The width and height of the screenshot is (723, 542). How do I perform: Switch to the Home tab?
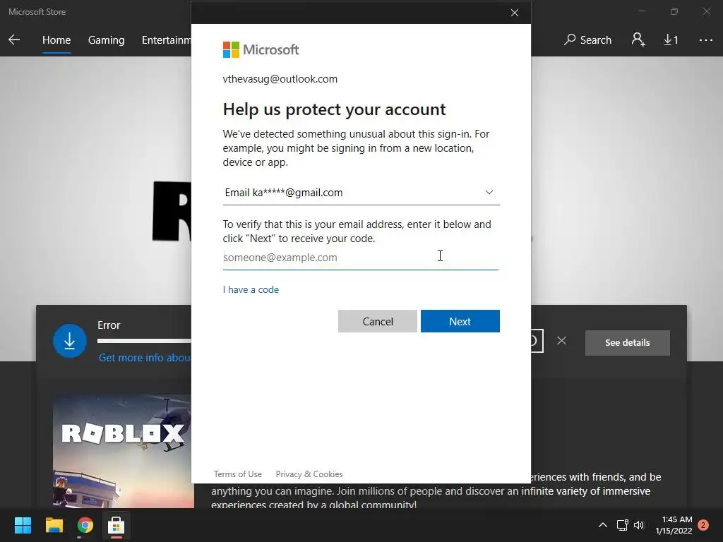[x=56, y=40]
